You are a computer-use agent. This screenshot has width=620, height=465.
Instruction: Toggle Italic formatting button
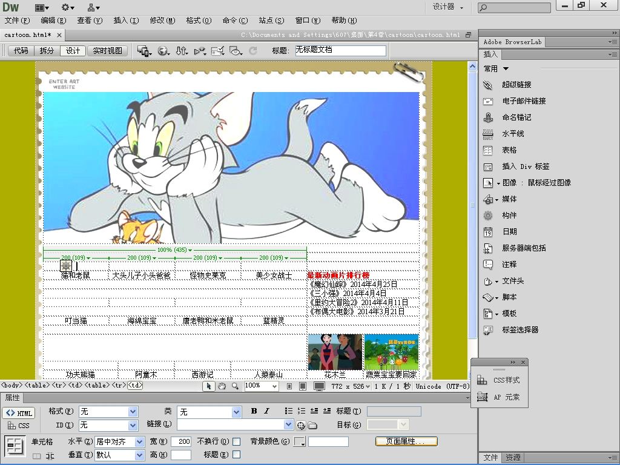266,411
